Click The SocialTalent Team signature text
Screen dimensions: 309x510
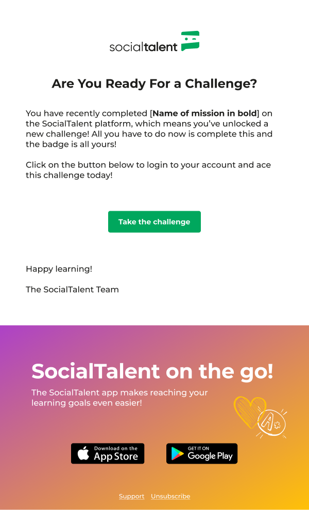click(72, 290)
